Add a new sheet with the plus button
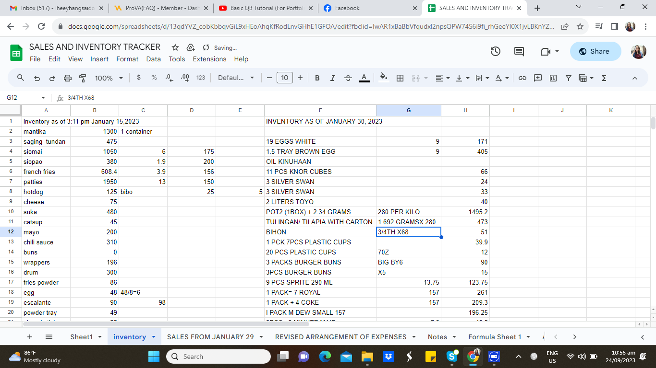Screen dimensions: 656x368 coord(30,337)
